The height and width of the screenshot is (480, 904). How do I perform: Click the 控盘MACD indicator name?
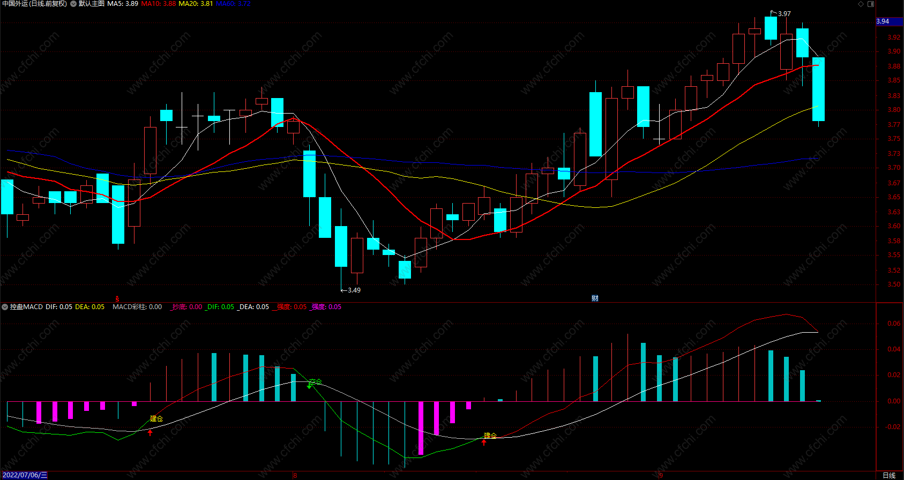[x=26, y=307]
